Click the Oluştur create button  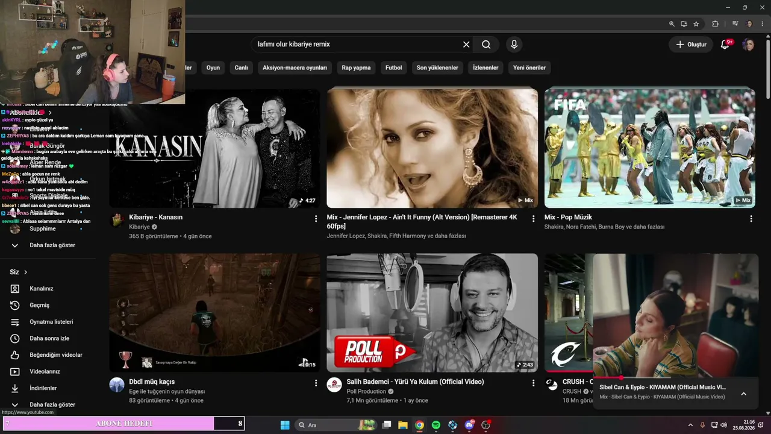tap(690, 44)
